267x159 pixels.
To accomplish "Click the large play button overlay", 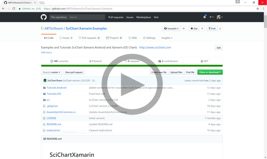I will pos(132,84).
